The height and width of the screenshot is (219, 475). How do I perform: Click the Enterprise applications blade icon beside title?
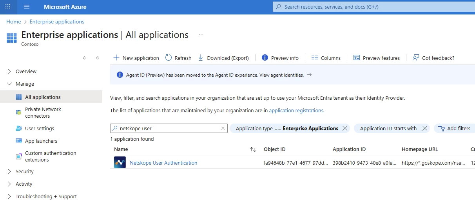click(12, 38)
